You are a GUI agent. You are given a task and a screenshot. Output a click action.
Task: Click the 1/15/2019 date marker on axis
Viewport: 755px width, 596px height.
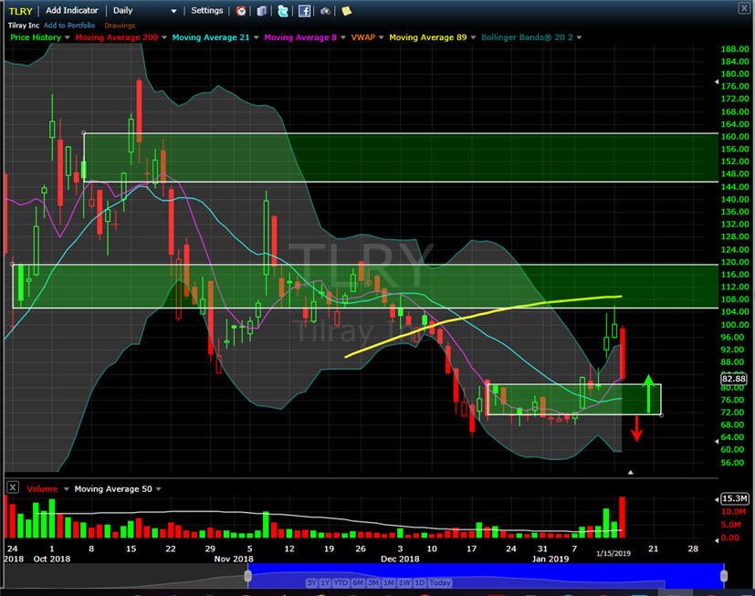[613, 553]
